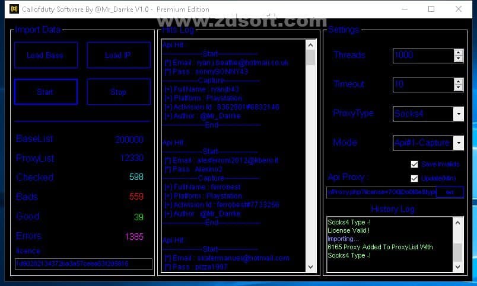
Task: Click the Hits Log scrollbar thumb
Action: coord(311,57)
